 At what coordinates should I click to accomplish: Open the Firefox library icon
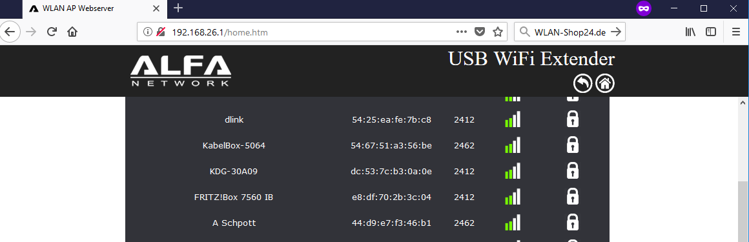click(x=690, y=32)
